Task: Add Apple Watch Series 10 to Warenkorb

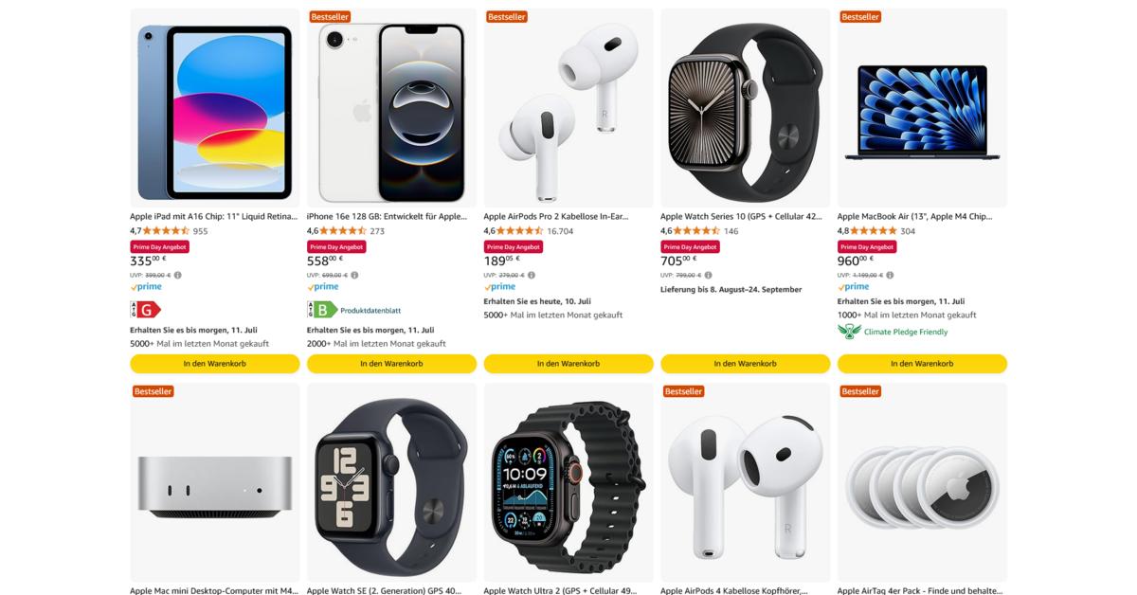Action: [x=745, y=364]
